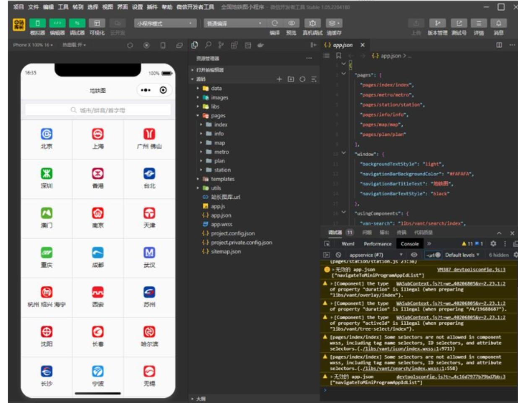Click the city search input field
Viewport: 518px width, 403px height.
98,110
